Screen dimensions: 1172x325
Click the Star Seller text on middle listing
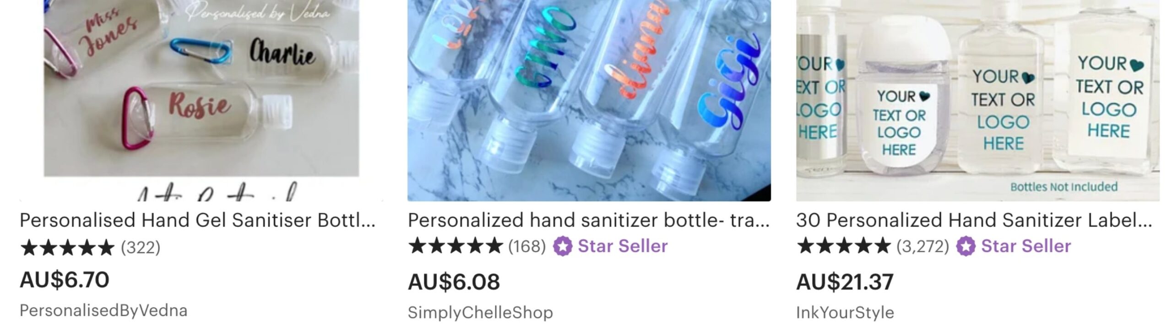click(x=623, y=246)
